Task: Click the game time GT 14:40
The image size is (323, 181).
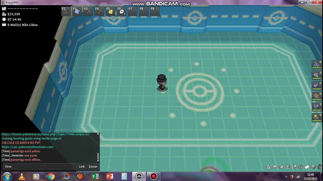Action: [x=14, y=19]
